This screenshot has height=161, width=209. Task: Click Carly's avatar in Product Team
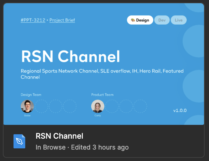pos(98,106)
